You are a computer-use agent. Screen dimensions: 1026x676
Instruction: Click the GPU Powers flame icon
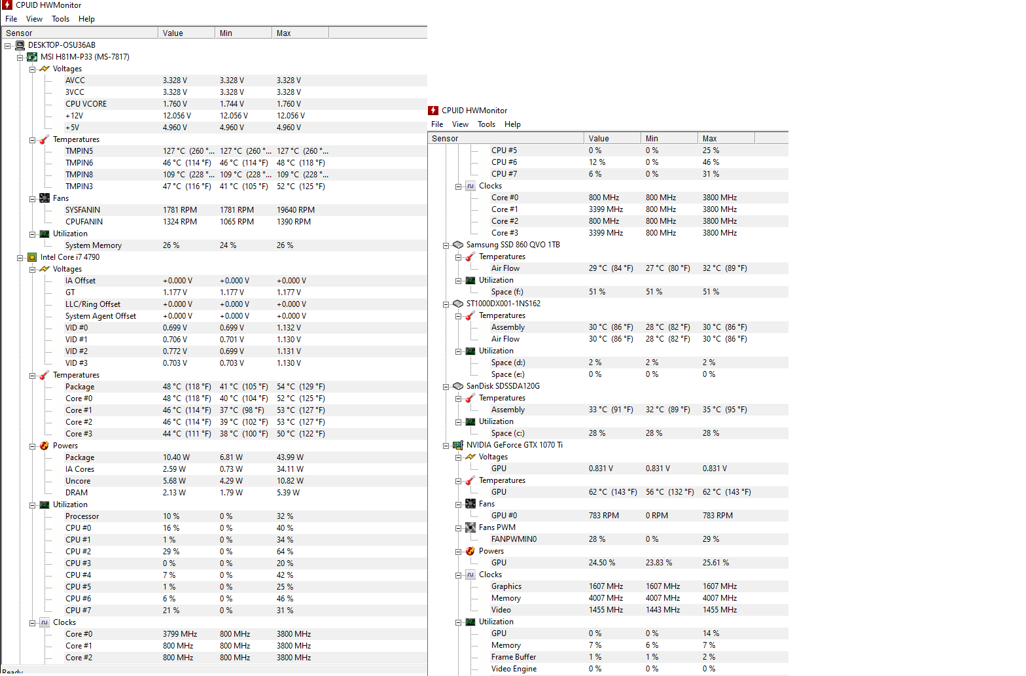click(470, 551)
